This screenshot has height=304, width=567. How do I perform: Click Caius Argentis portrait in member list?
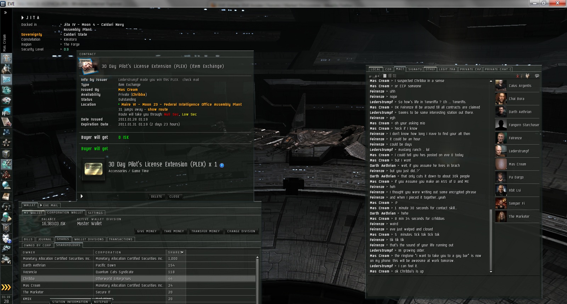tap(501, 86)
